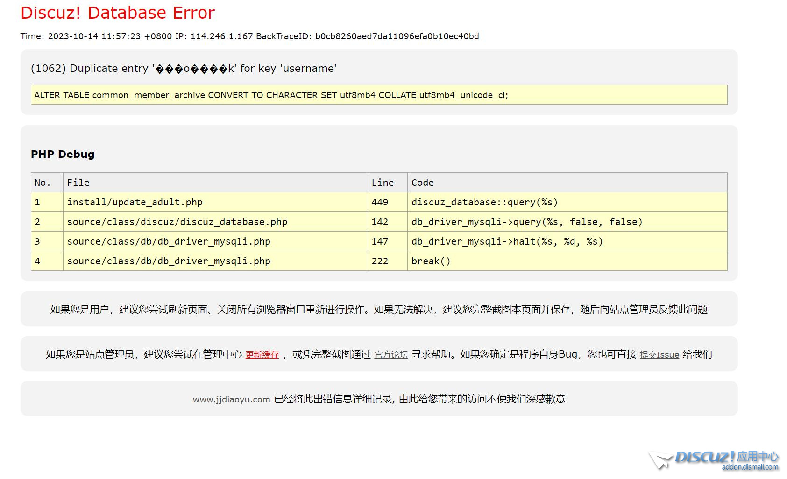Select the text 如果您是站点管理员
The width and height of the screenshot is (787, 479).
90,354
